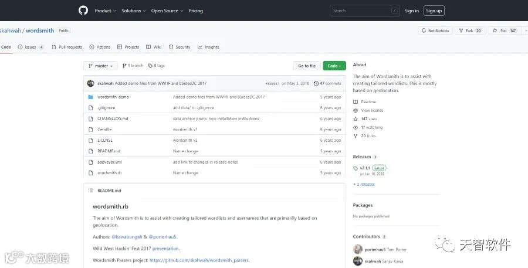This screenshot has height=268, width=528.
Task: Open commit message 'data archive prune'
Action: (x=216, y=118)
